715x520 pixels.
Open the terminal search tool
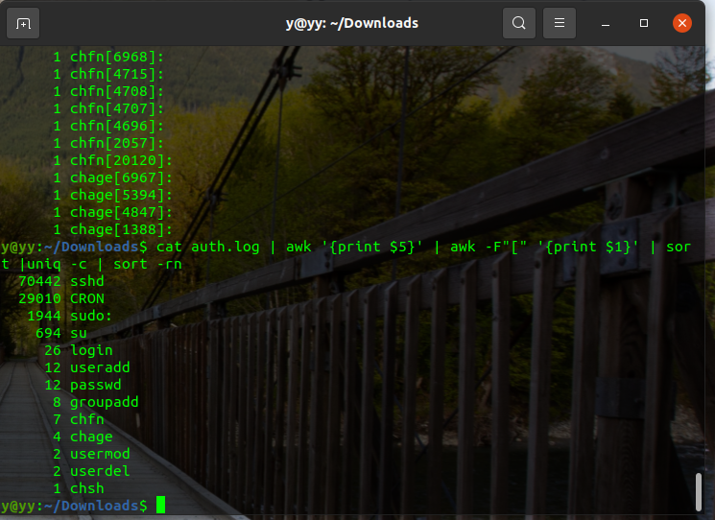(x=519, y=23)
